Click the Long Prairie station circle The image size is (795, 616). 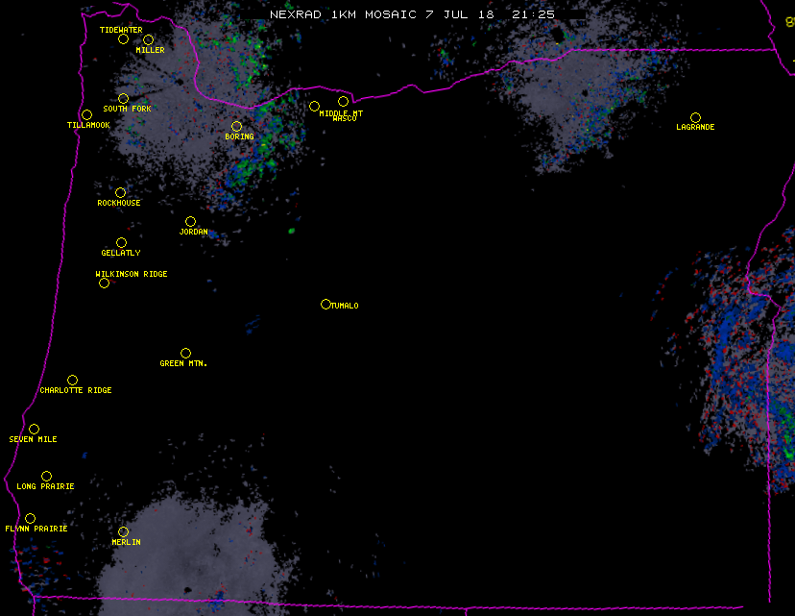coord(46,476)
